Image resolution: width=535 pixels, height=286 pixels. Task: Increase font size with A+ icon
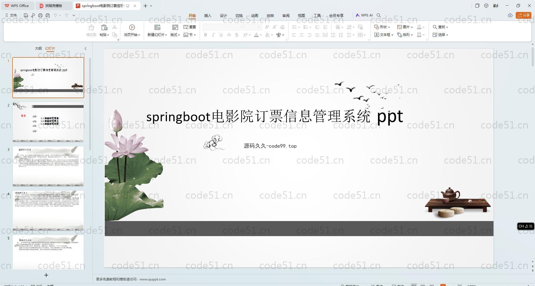pos(267,27)
